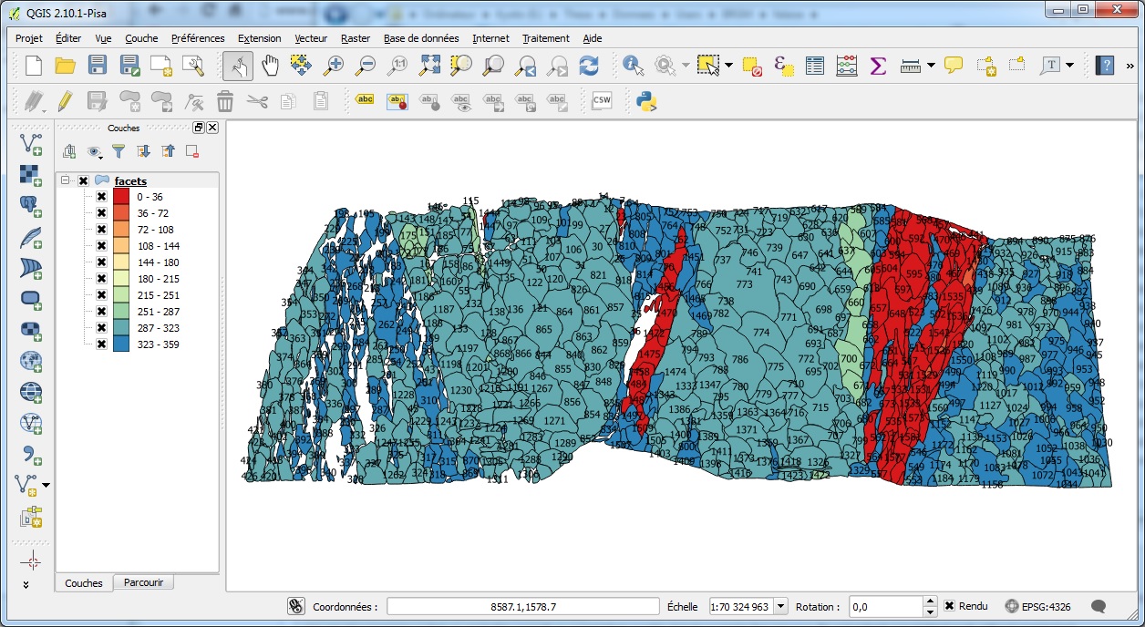This screenshot has width=1145, height=627.
Task: Open the Traitement menu
Action: (546, 38)
